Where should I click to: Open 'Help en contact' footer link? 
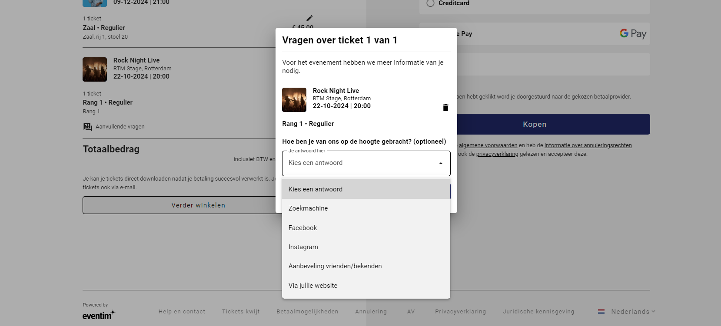(x=182, y=312)
